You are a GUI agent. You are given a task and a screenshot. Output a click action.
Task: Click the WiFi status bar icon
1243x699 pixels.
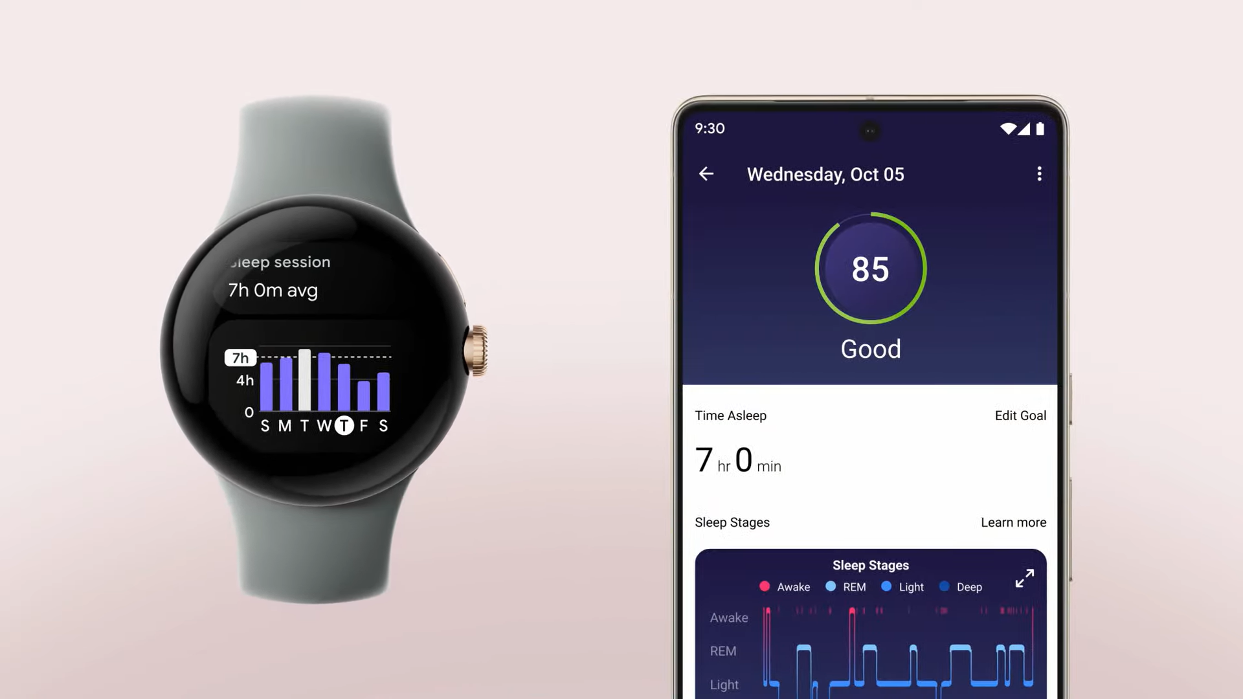(x=1009, y=127)
